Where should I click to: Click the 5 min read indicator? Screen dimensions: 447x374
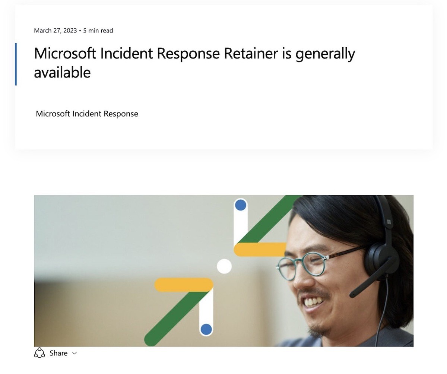[x=99, y=31]
